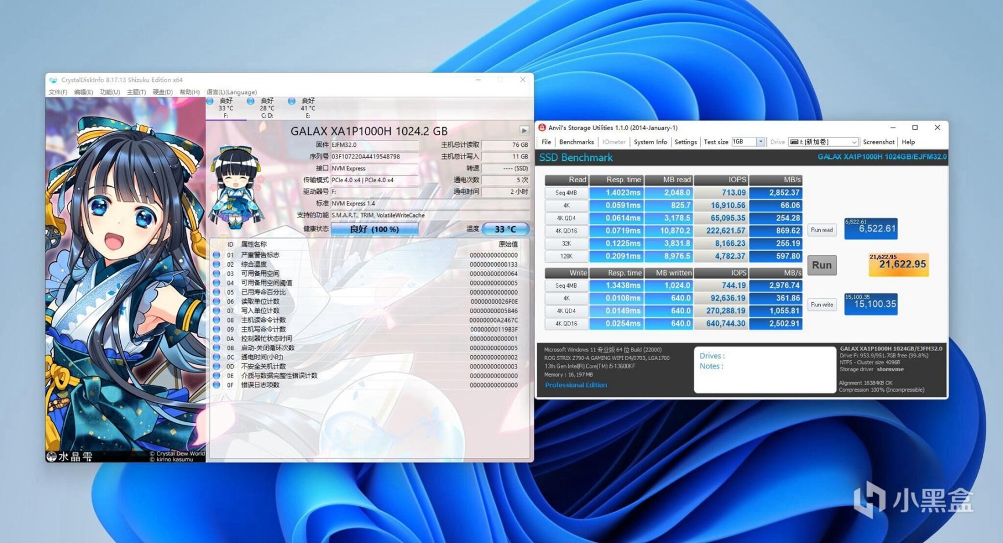Click status orb for attribute 0D 不安全关机计数
The width and height of the screenshot is (1003, 543).
(217, 367)
